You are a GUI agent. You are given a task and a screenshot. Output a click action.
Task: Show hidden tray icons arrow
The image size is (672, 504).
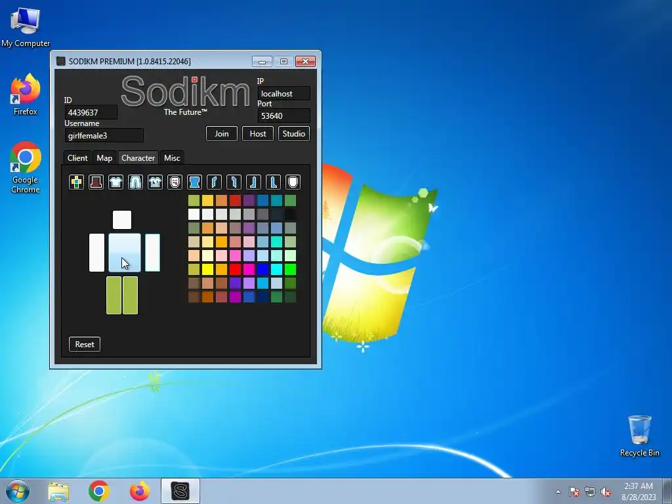tap(558, 492)
